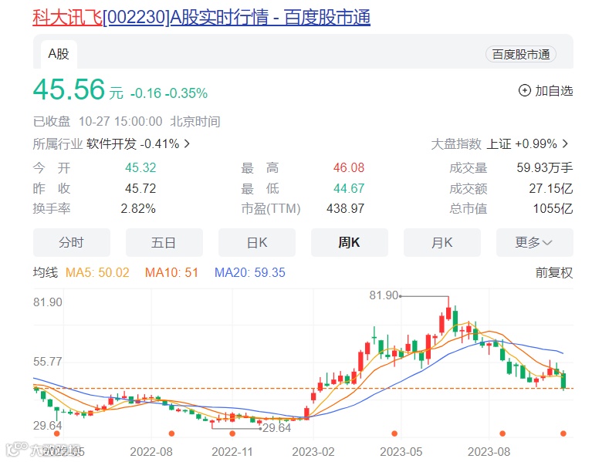Click the 成交量 value 59.93万手
Viewport: 609px width, 462px height.
[x=544, y=167]
